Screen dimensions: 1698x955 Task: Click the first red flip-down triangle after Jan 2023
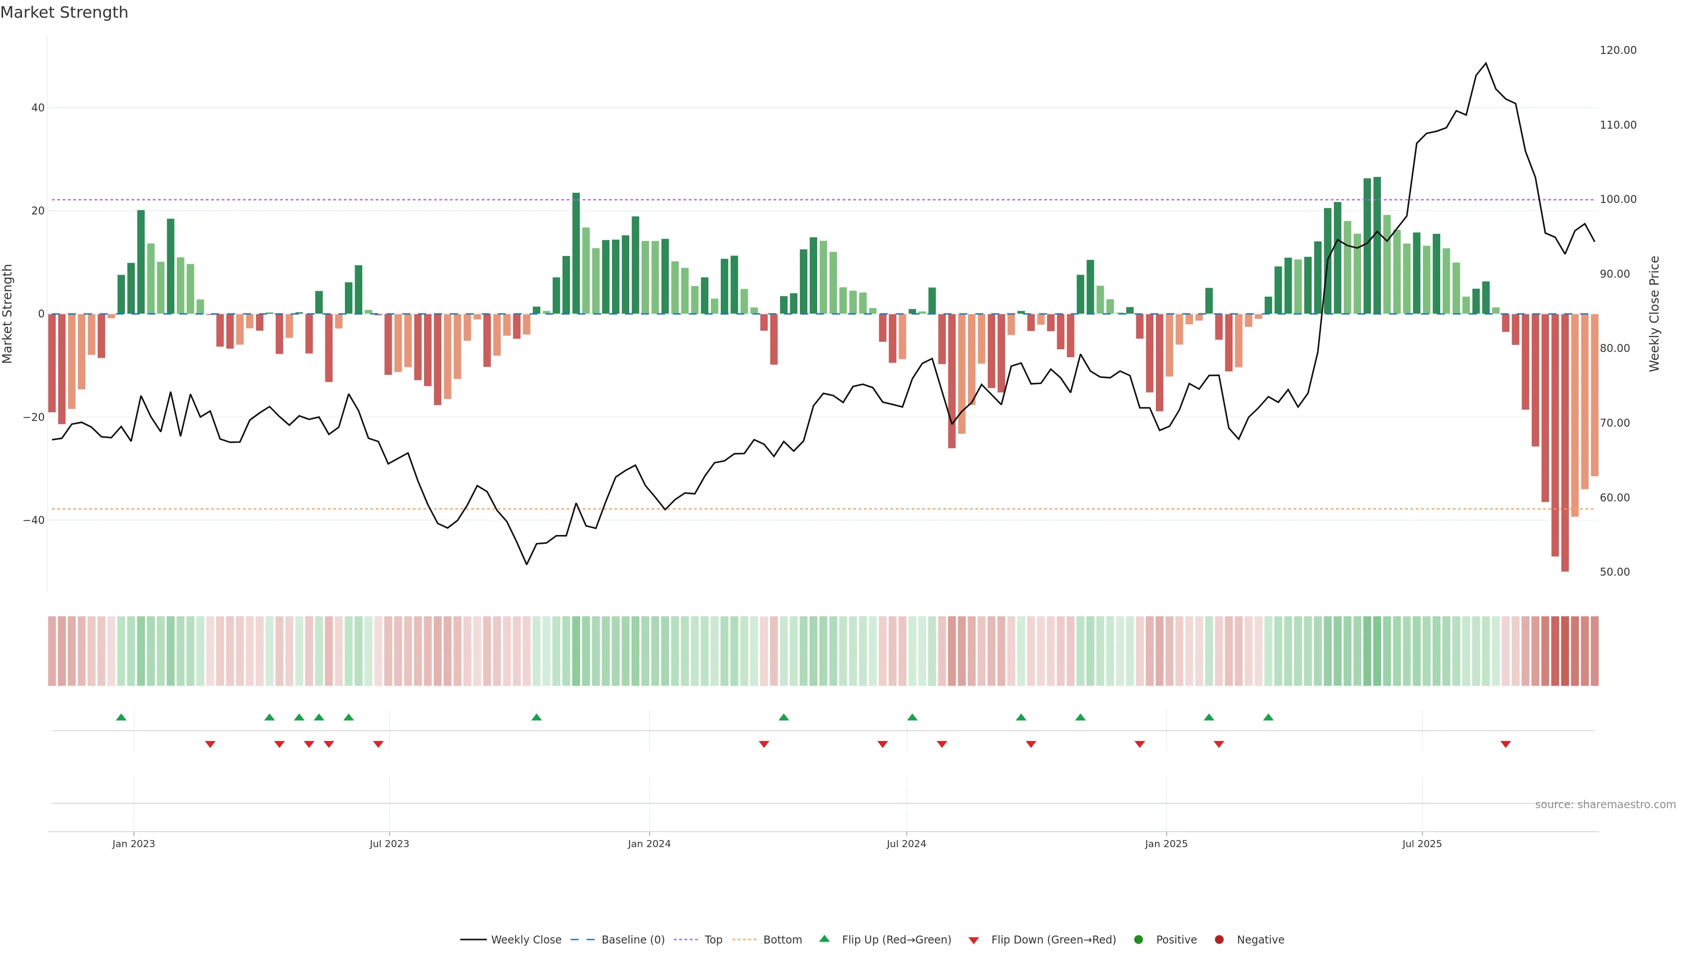coord(210,744)
